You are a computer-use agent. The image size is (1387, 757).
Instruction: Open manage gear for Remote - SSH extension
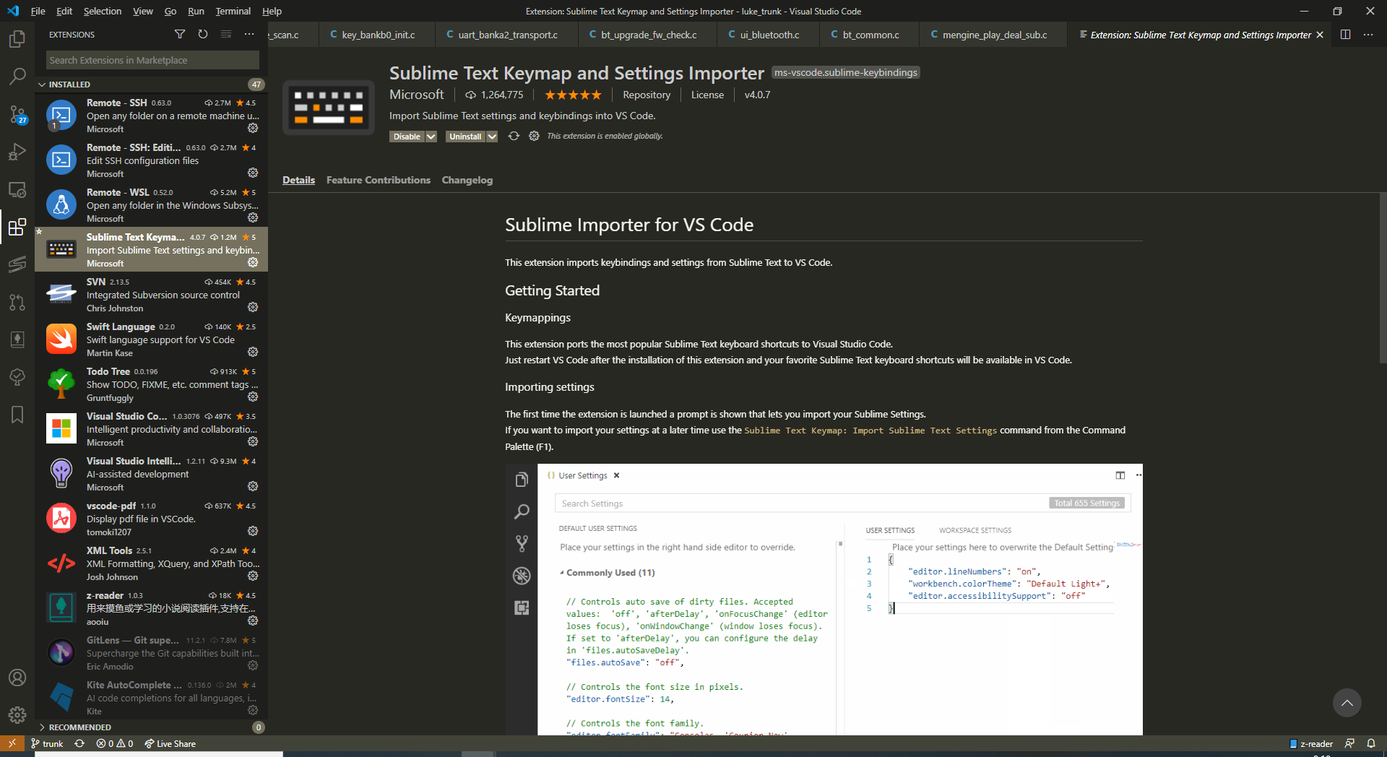[253, 128]
